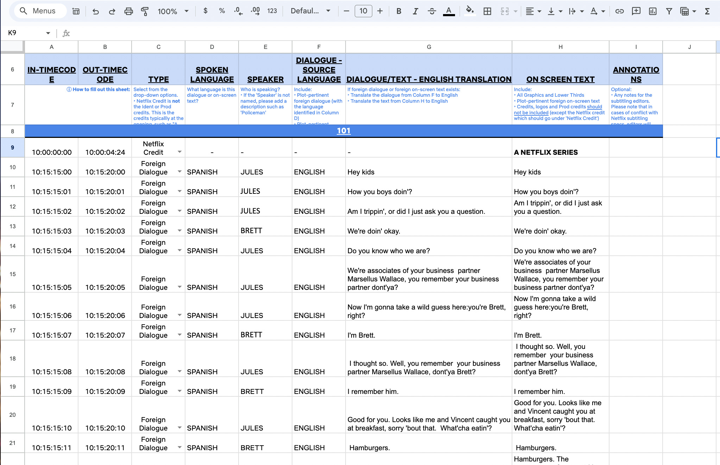
Task: Select the paint format tool
Action: 145,11
